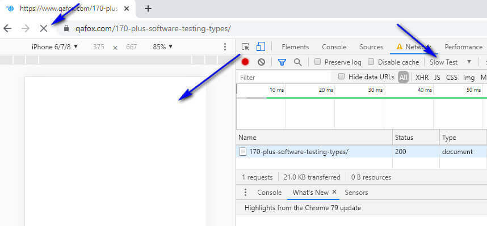Select the 170-plus-software-testing-types/ request row
The height and width of the screenshot is (226, 487).
tap(361, 152)
